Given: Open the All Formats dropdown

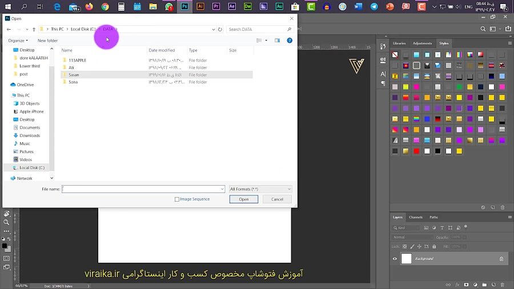Looking at the screenshot, I should (x=260, y=189).
